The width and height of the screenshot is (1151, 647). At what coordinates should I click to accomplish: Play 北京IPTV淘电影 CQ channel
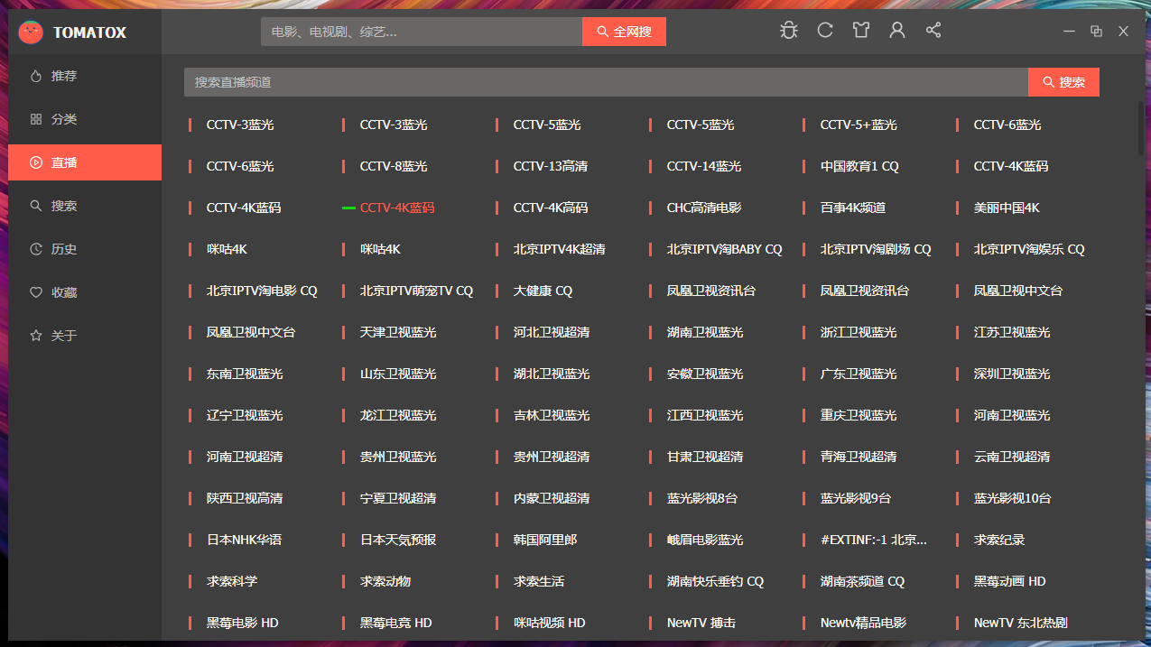(262, 291)
